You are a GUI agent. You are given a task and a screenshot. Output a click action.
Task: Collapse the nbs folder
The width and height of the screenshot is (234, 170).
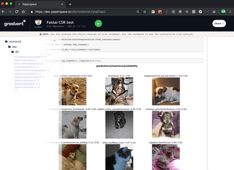tap(14, 47)
